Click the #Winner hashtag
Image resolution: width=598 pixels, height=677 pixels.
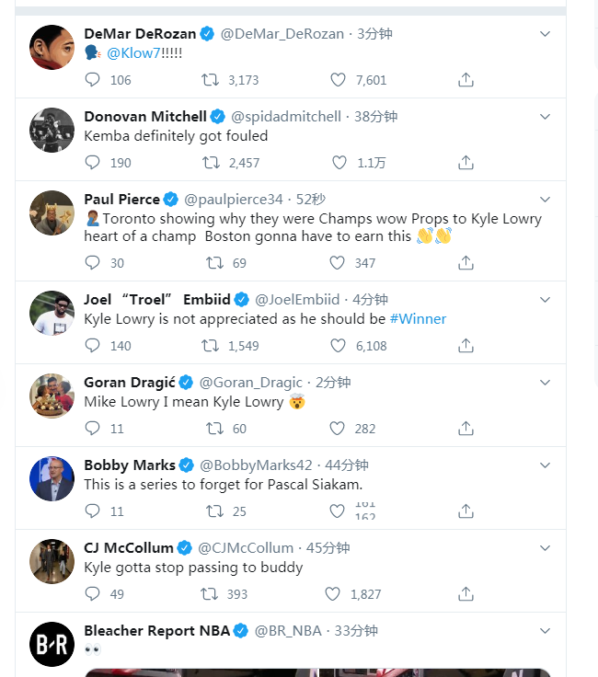pyautogui.click(x=418, y=319)
